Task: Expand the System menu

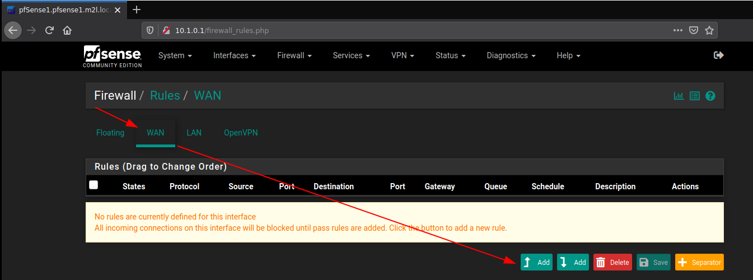Action: [x=175, y=55]
